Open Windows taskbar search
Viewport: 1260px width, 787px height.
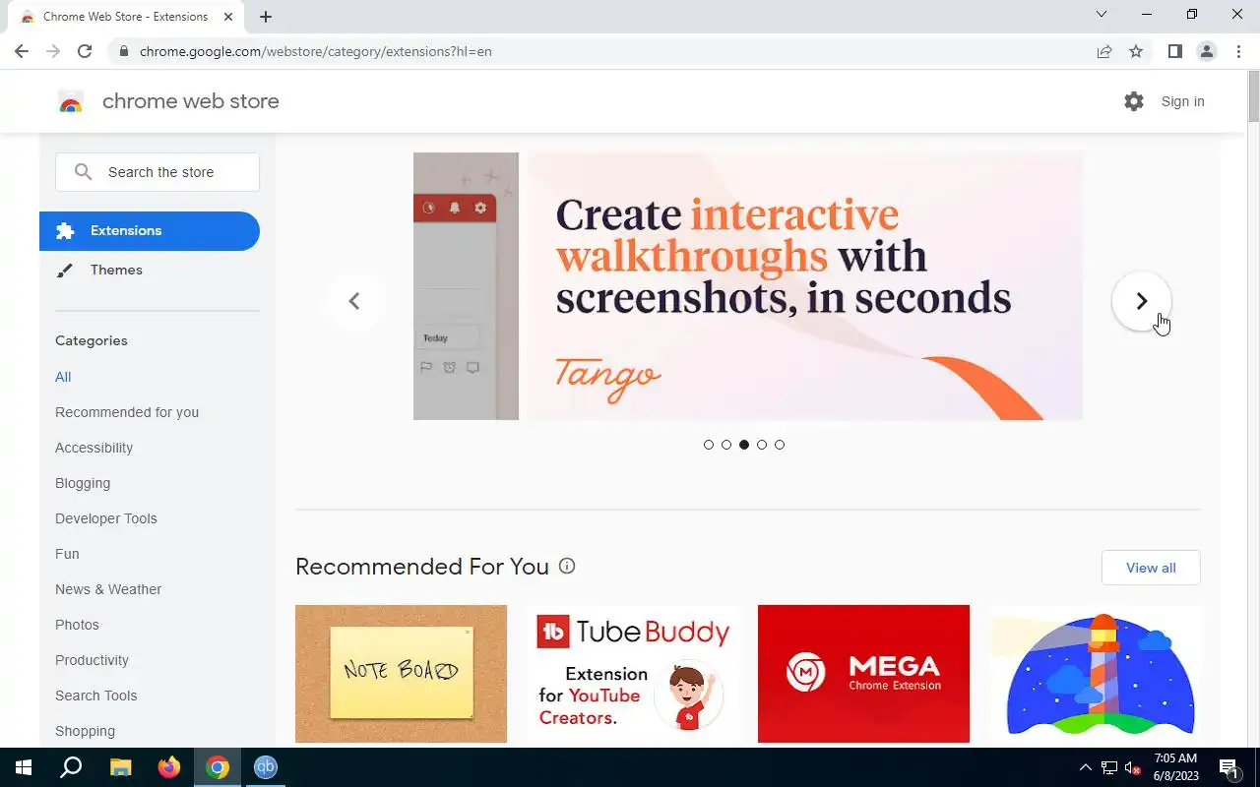(x=71, y=767)
